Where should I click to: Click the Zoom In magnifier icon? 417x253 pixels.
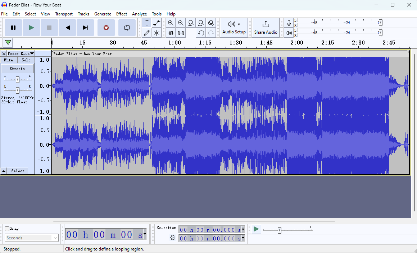point(171,23)
